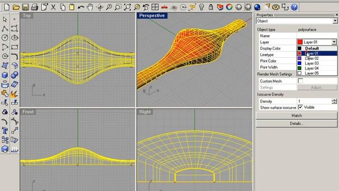Cut selection with the scissors icon
Image resolution: width=339 pixels, height=191 pixels.
tap(53, 7)
